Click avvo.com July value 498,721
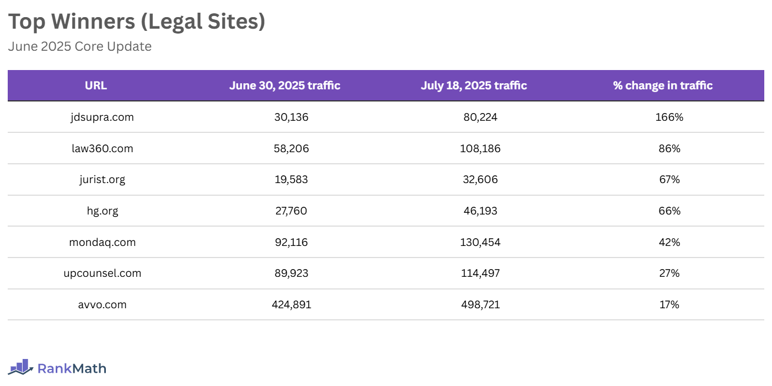 tap(480, 304)
